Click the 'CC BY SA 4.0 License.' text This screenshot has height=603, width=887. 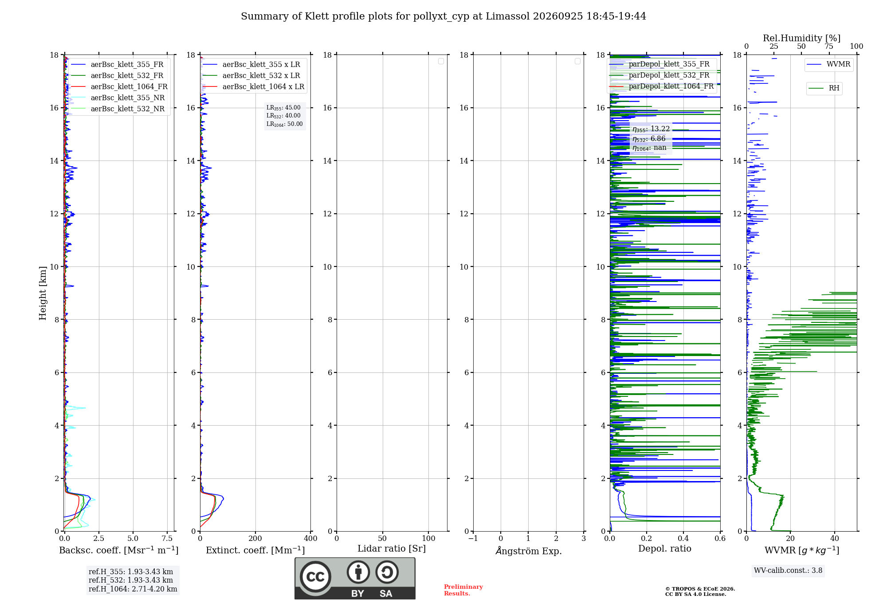tap(696, 595)
